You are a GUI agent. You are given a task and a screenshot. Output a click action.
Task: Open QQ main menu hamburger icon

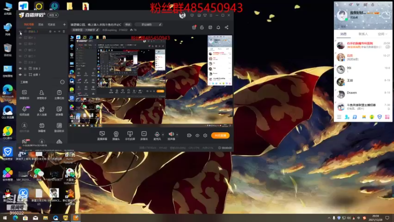339,117
